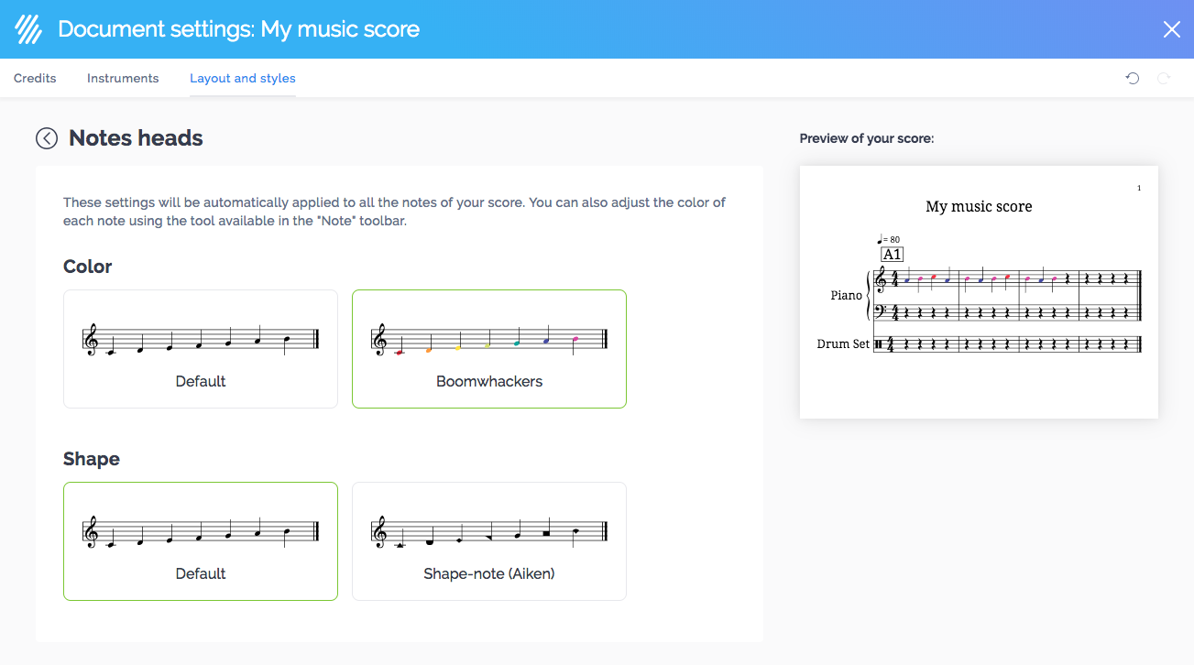Click the My music score preview title
The height and width of the screenshot is (665, 1194).
[x=979, y=207]
